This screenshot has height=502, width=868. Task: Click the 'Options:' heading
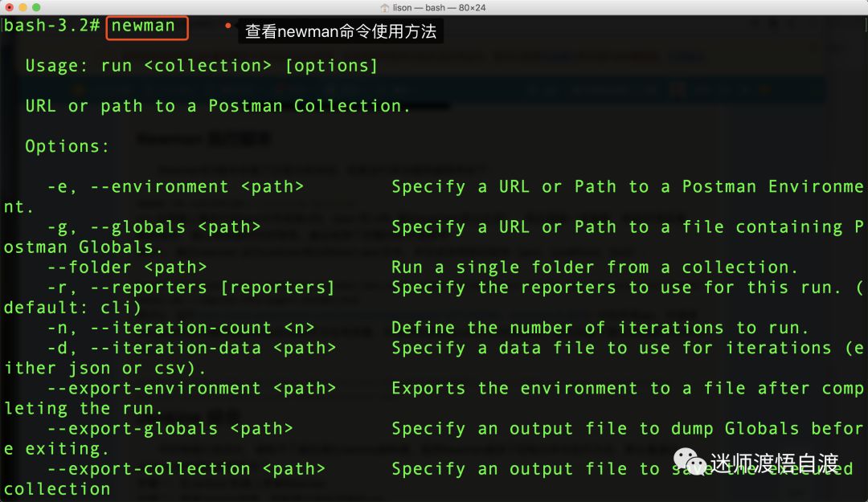67,146
